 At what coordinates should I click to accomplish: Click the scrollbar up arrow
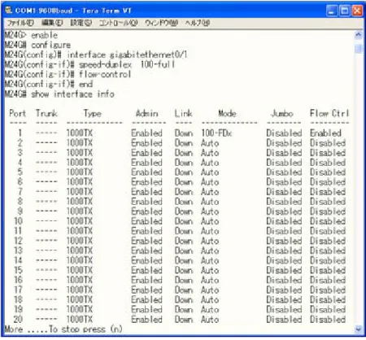click(359, 35)
